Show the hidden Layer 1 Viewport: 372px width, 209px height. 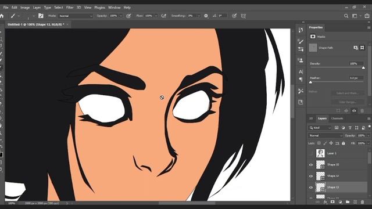pos(311,153)
